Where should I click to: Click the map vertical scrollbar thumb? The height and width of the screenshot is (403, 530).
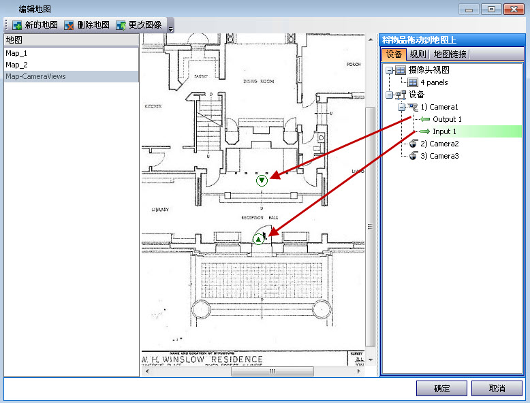coord(371,227)
